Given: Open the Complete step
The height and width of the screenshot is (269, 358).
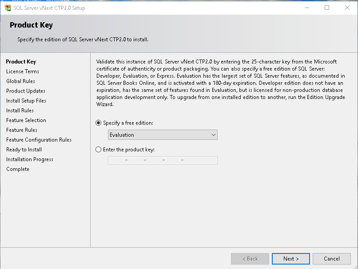Looking at the screenshot, I should (18, 169).
